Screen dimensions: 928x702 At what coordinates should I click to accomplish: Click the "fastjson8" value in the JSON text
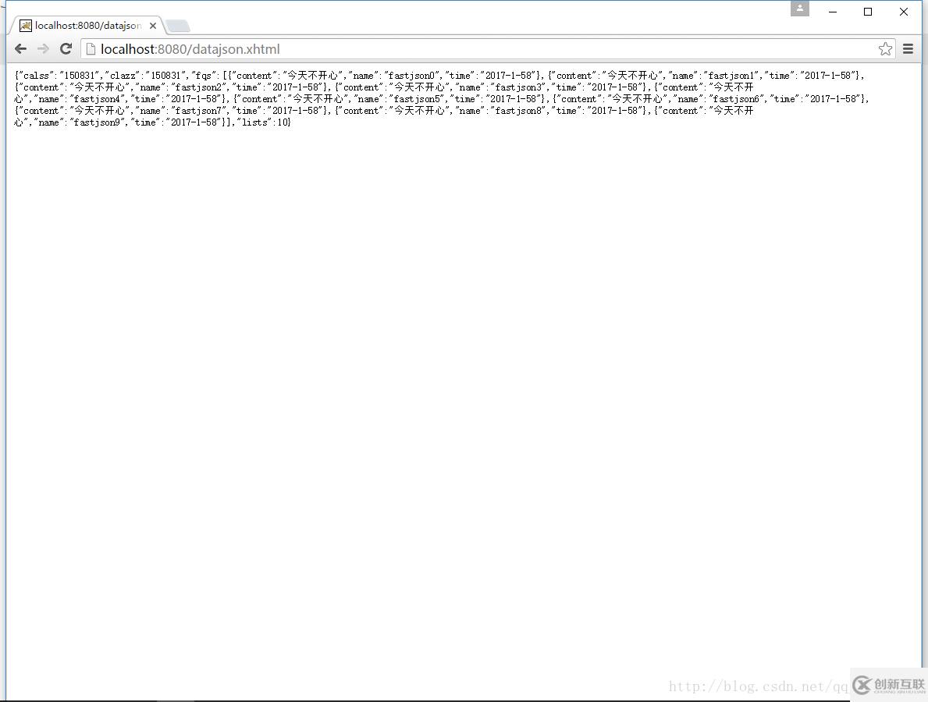tap(519, 112)
